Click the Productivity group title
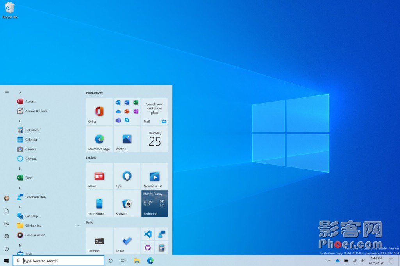400x266 pixels. coord(95,93)
